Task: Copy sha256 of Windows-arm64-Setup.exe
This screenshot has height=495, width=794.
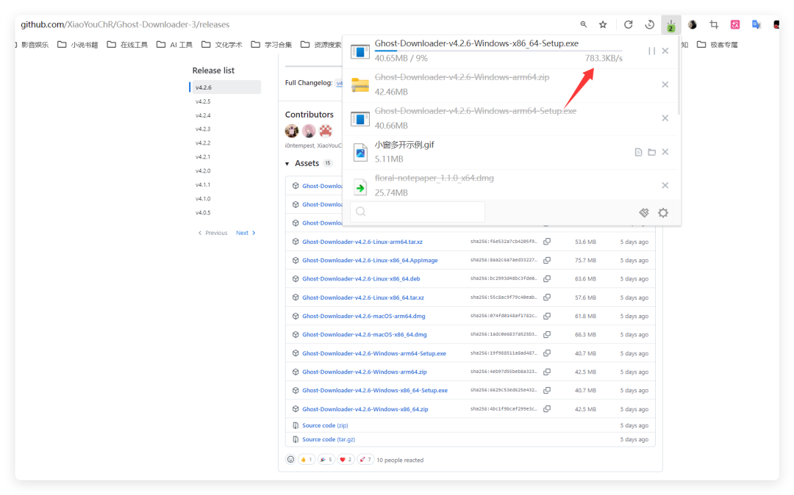Action: (x=547, y=353)
